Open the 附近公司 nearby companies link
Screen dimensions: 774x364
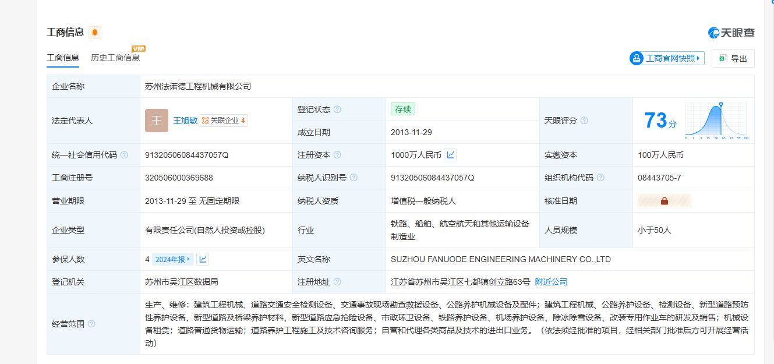(x=551, y=282)
